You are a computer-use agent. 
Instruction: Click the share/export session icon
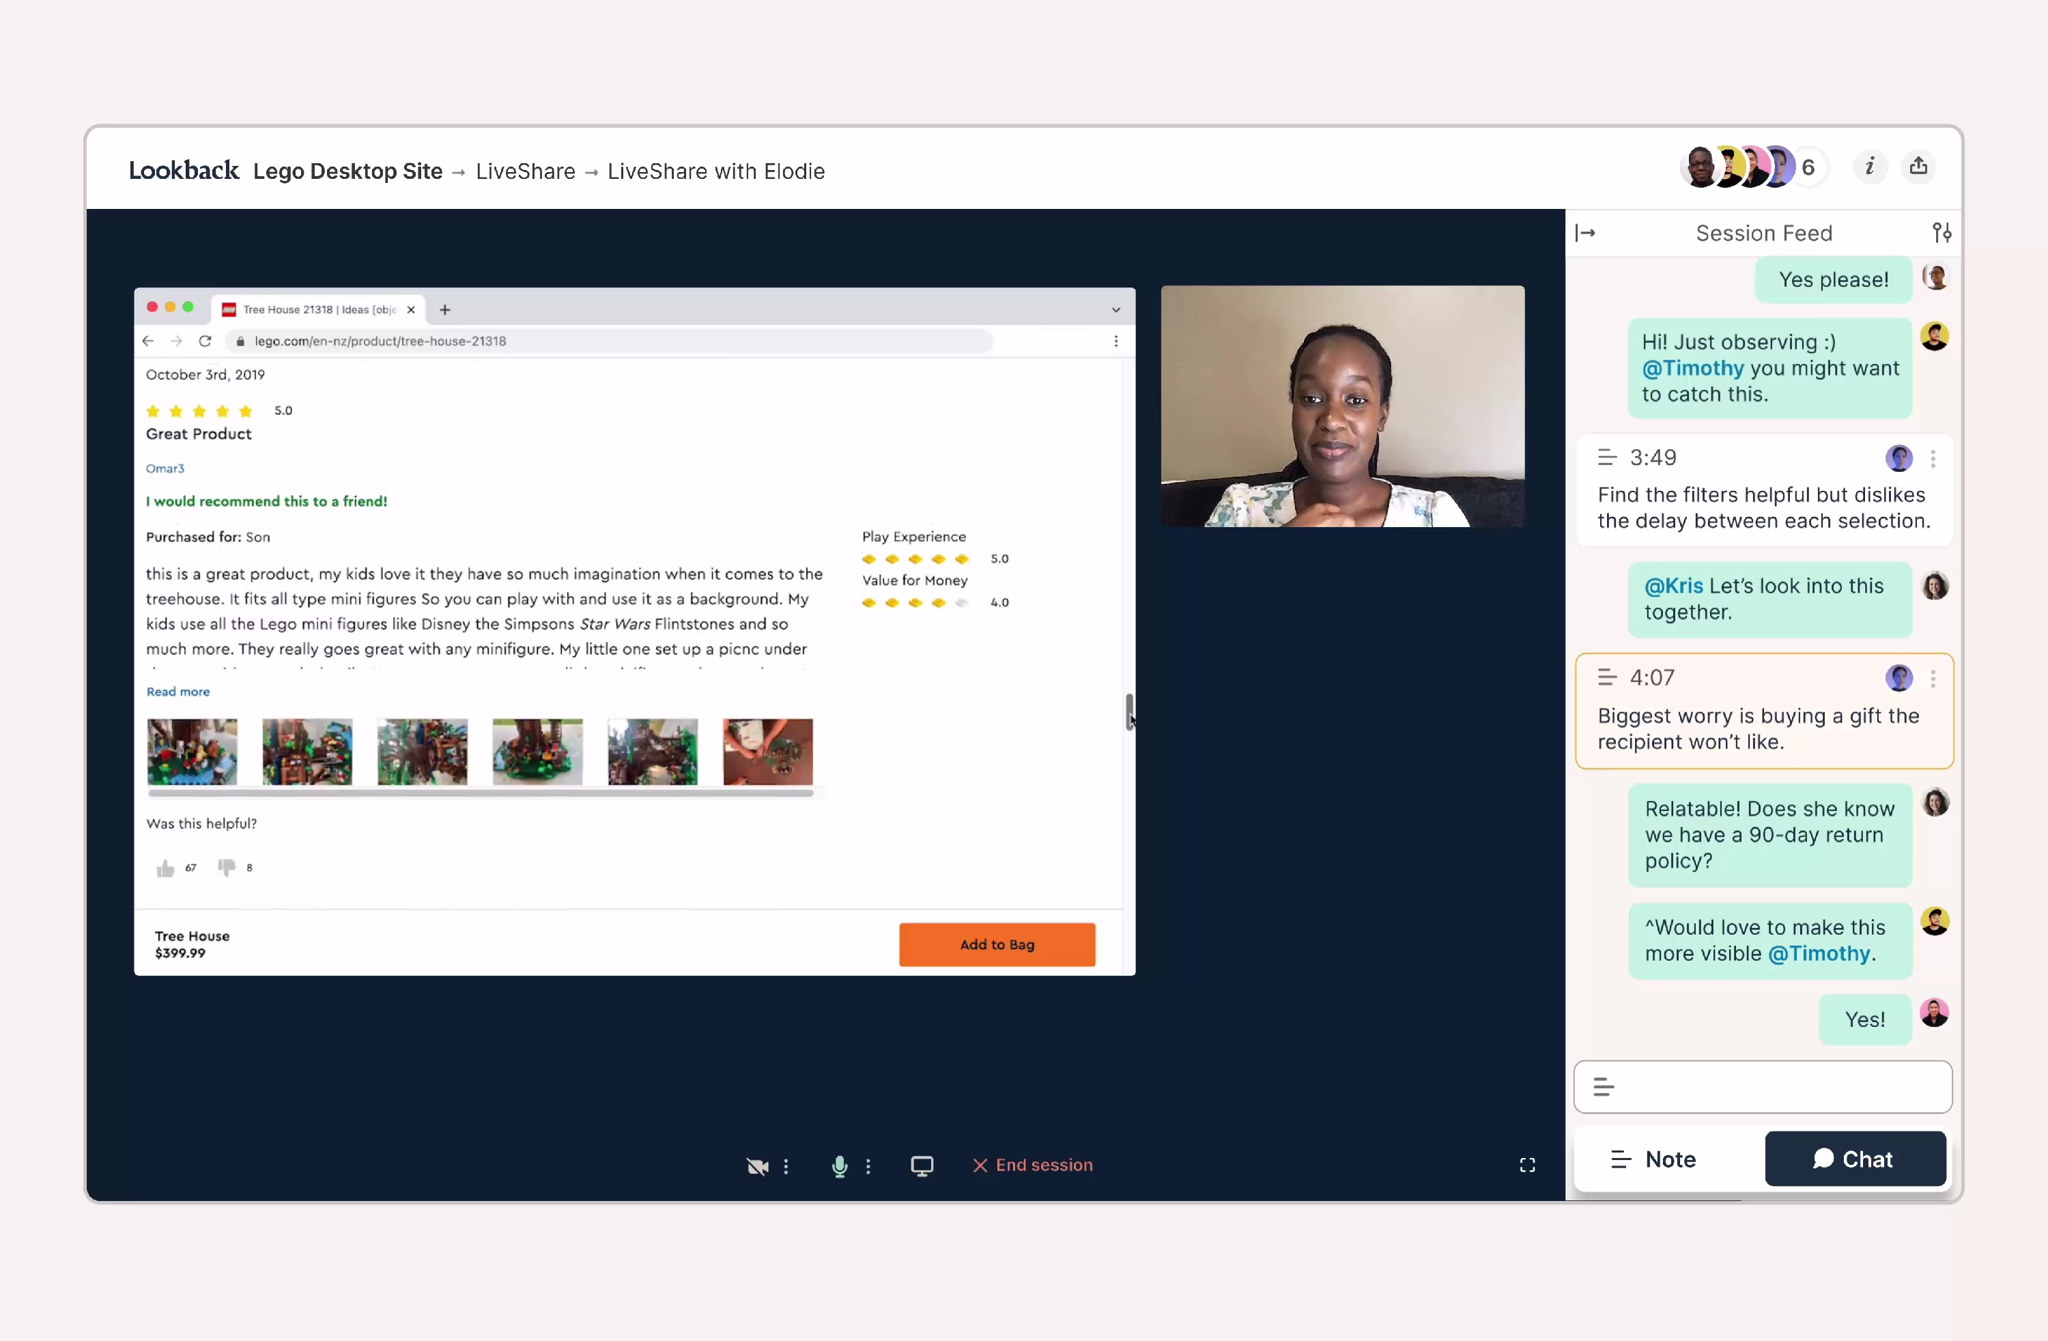(x=1918, y=166)
